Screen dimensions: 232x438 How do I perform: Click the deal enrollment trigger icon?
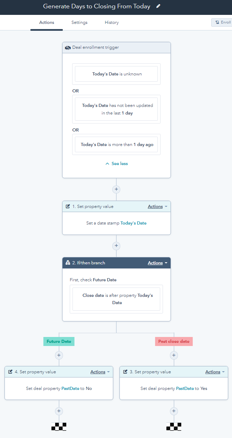click(68, 47)
